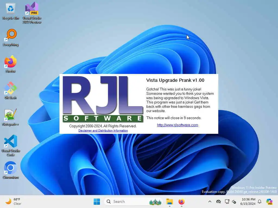Select the Firefox desktop shortcut
Image resolution: width=278 pixels, height=208 pixels.
11,64
